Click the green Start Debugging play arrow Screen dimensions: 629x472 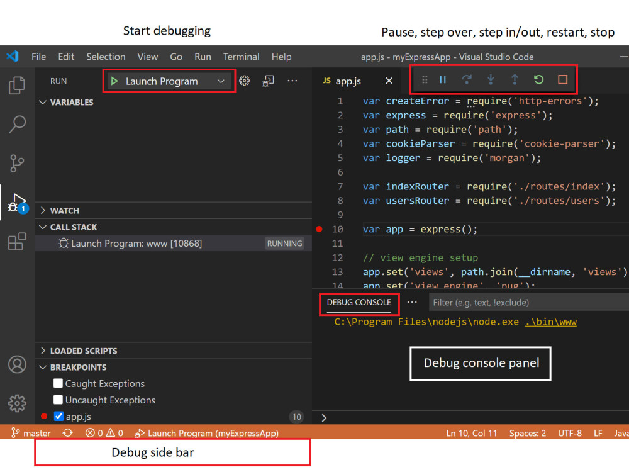114,81
